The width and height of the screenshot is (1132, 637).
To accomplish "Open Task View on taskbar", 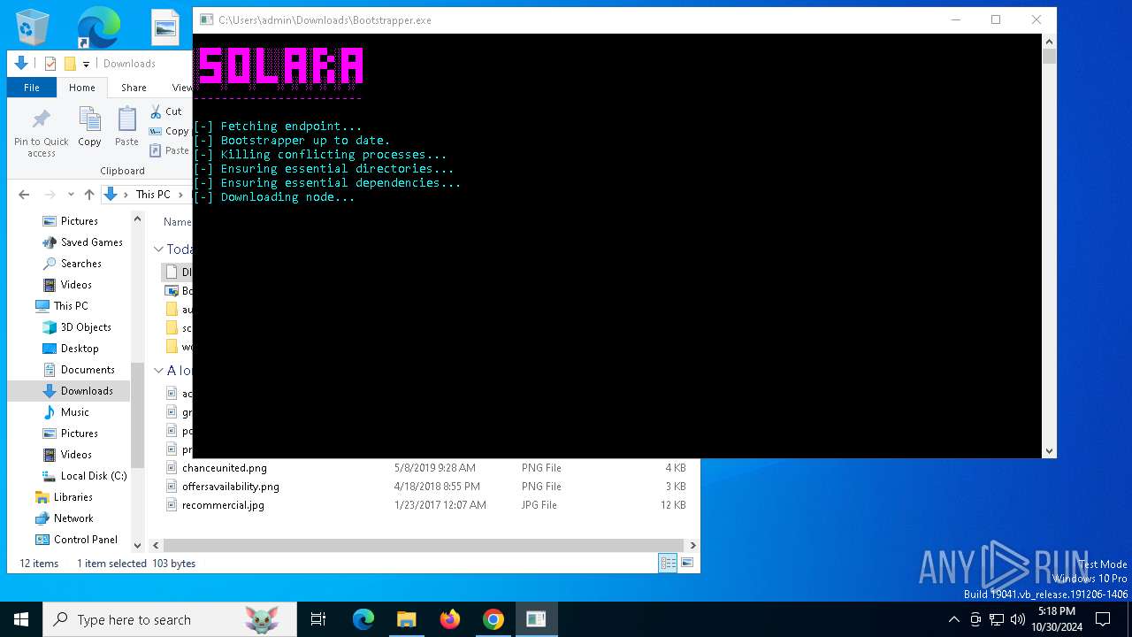I will click(x=318, y=619).
